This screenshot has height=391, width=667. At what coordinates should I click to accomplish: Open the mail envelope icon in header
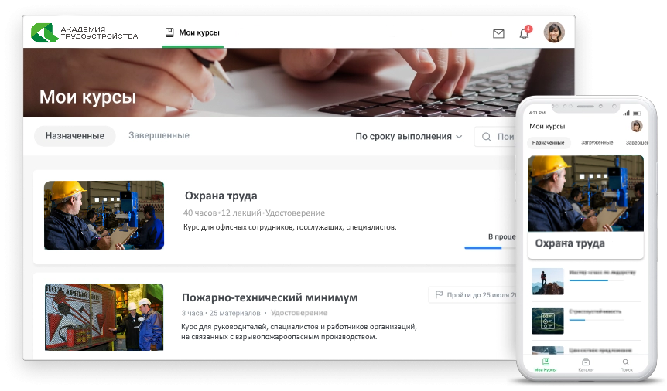point(498,33)
